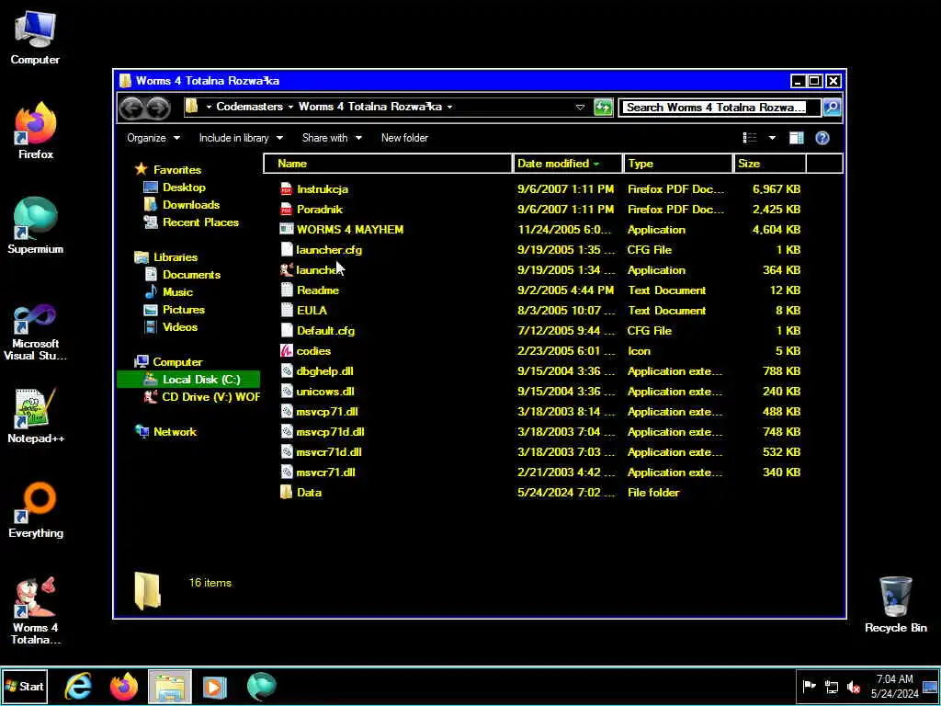Select the launcher application worm icon
This screenshot has height=706, width=941.
[287, 270]
